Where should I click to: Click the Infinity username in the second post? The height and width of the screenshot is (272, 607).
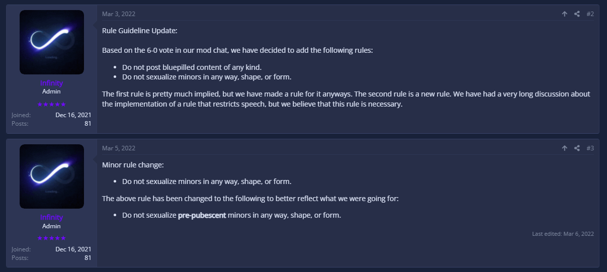tap(52, 217)
